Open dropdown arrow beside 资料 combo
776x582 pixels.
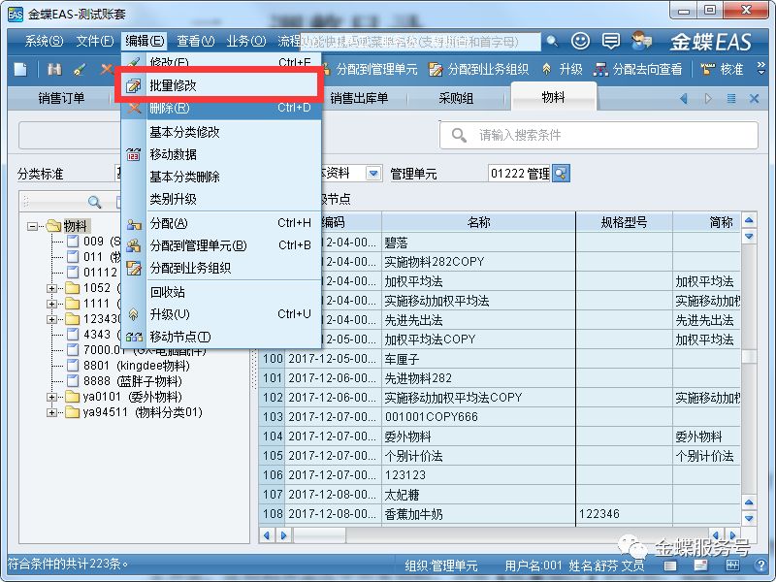[373, 174]
